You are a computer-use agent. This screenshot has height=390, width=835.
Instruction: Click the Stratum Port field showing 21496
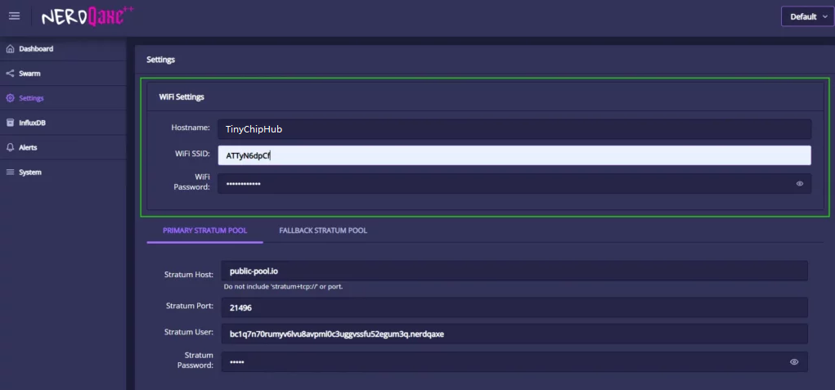coord(514,307)
